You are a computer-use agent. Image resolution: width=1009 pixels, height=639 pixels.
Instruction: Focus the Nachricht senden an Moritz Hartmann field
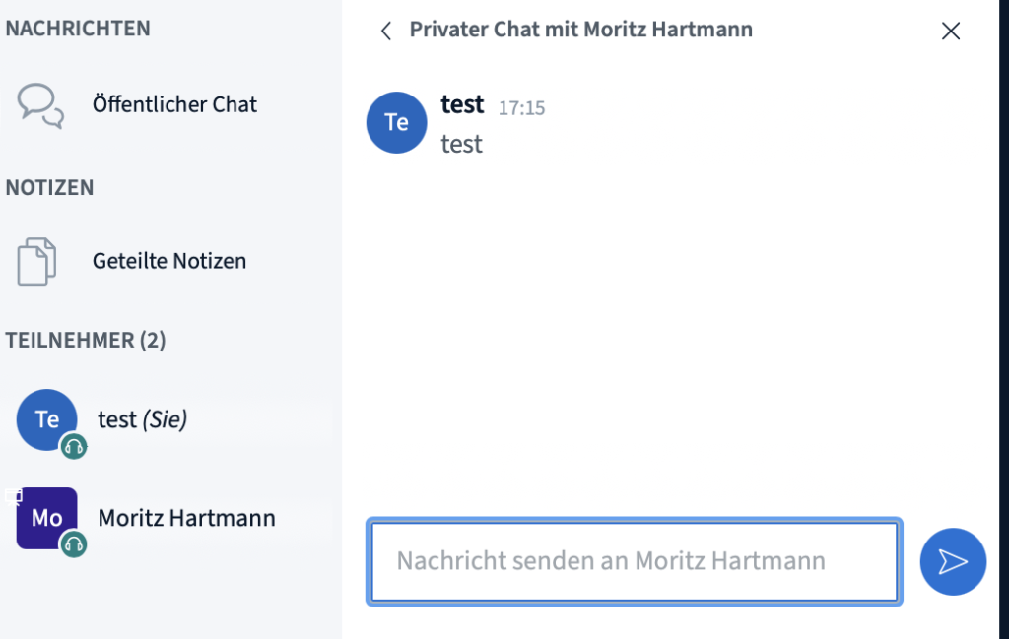[x=635, y=562]
